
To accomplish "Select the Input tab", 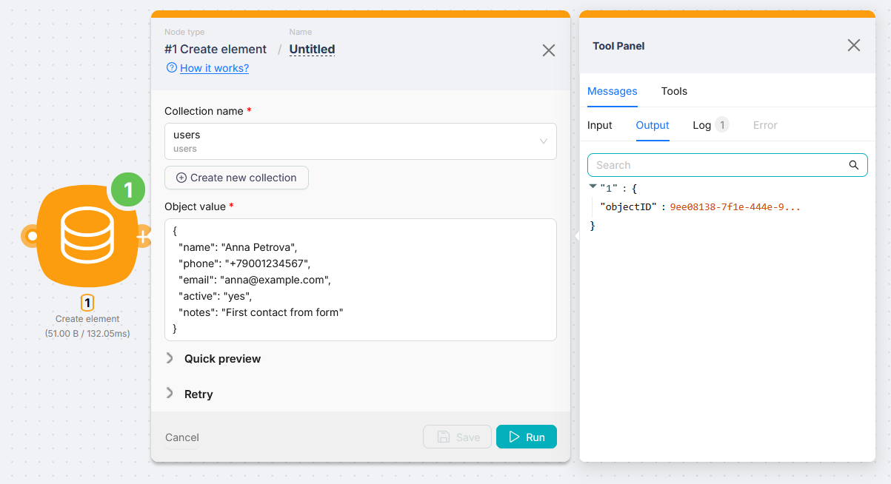I will click(600, 125).
